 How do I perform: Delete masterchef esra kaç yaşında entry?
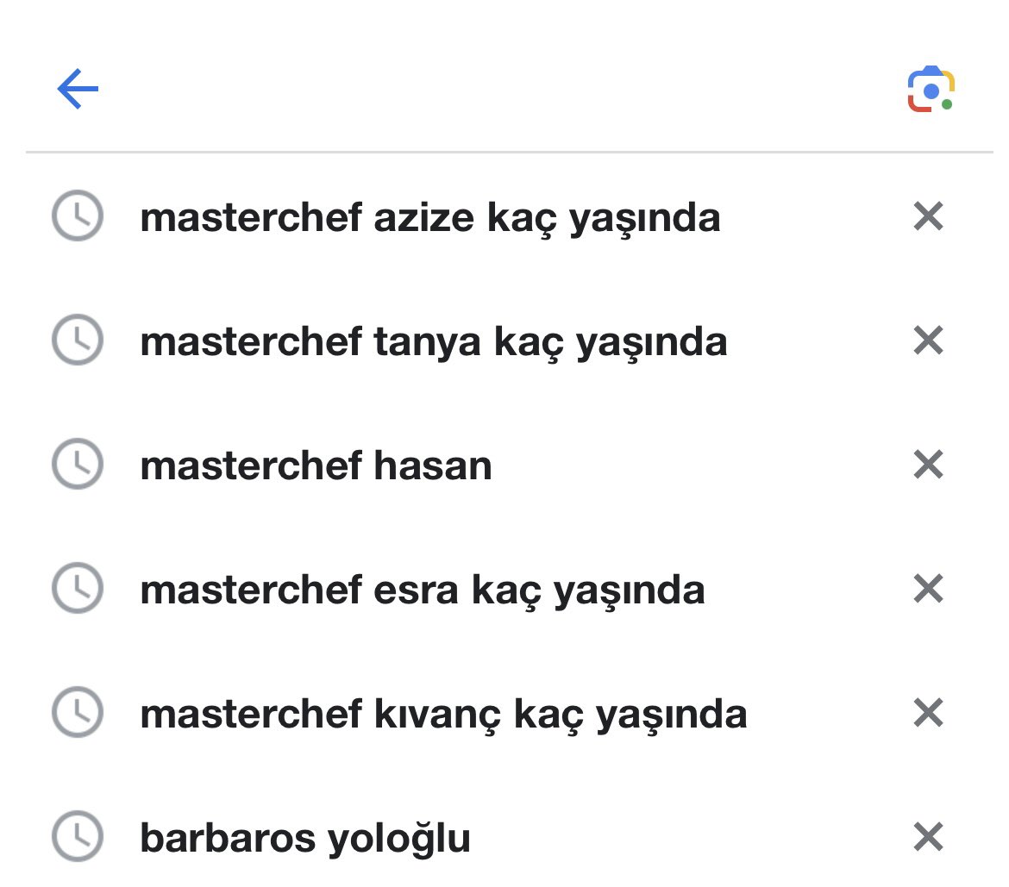[928, 589]
